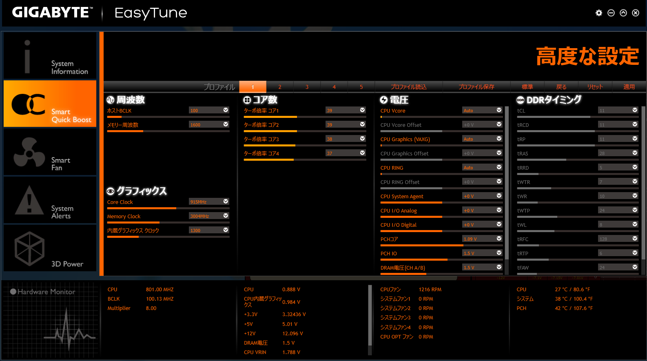Open ターボ倍率 コア4 dropdown
647x361 pixels.
tap(346, 153)
